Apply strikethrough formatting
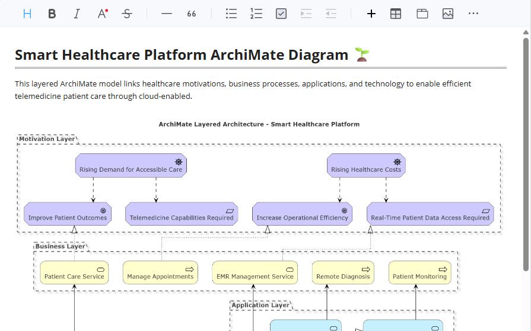531x331 pixels. point(127,14)
